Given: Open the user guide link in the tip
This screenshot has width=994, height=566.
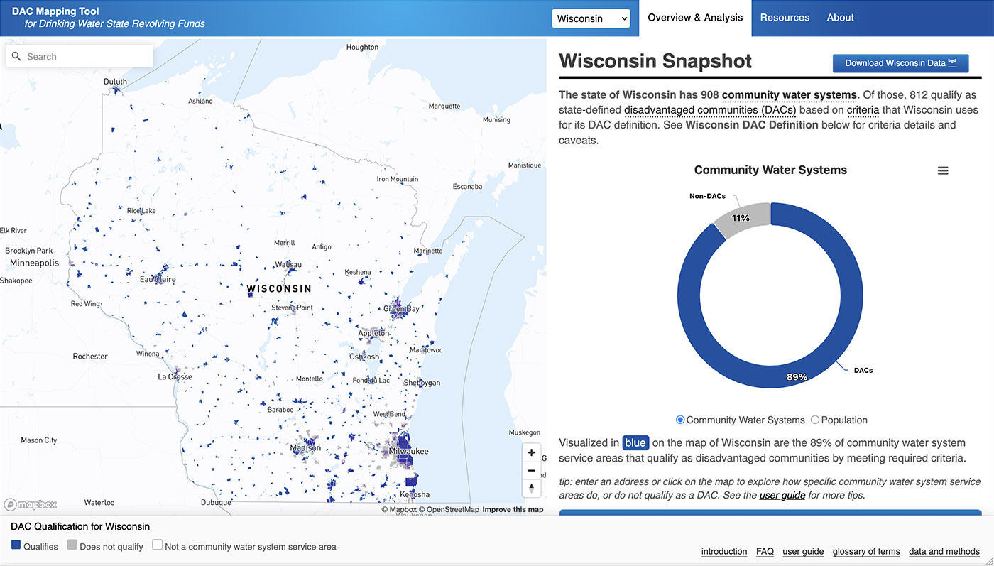Looking at the screenshot, I should pos(782,495).
